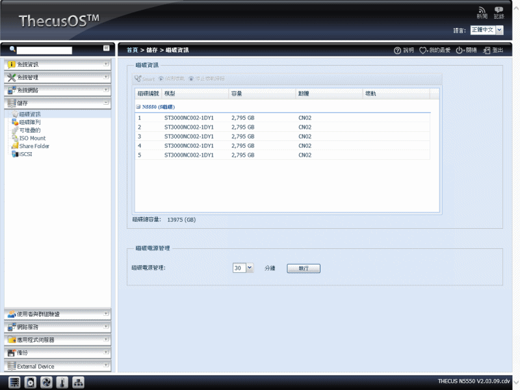Sort by 韌體 column header
Image resolution: width=520 pixels, height=390 pixels.
click(329, 94)
